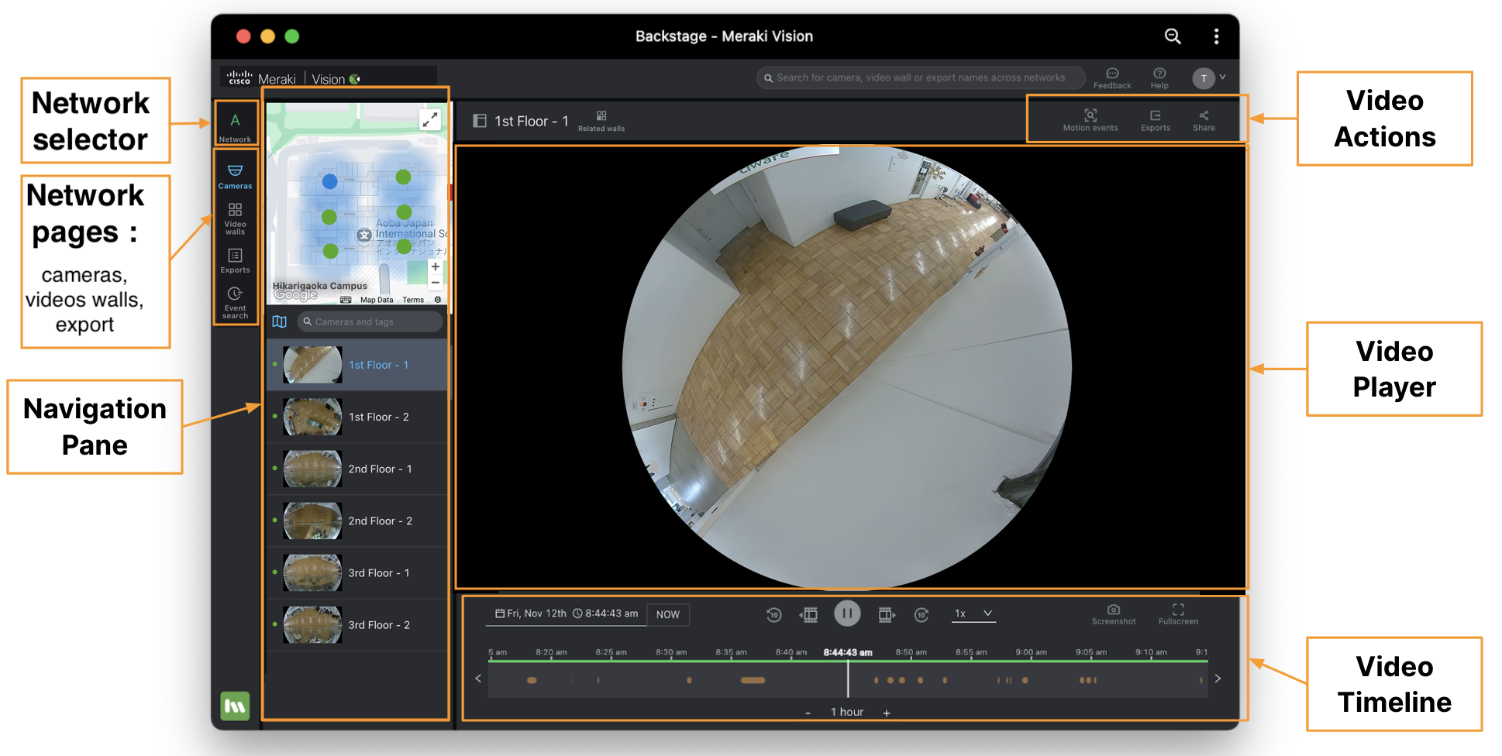Switch to the Video walls page
Image resolution: width=1502 pixels, height=756 pixels.
[235, 218]
